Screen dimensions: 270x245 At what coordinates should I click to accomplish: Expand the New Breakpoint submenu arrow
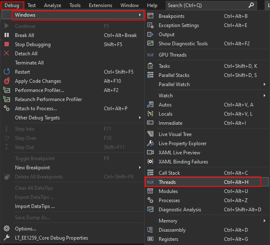140,167
